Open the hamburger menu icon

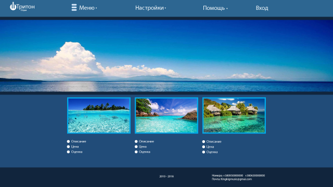click(x=74, y=7)
